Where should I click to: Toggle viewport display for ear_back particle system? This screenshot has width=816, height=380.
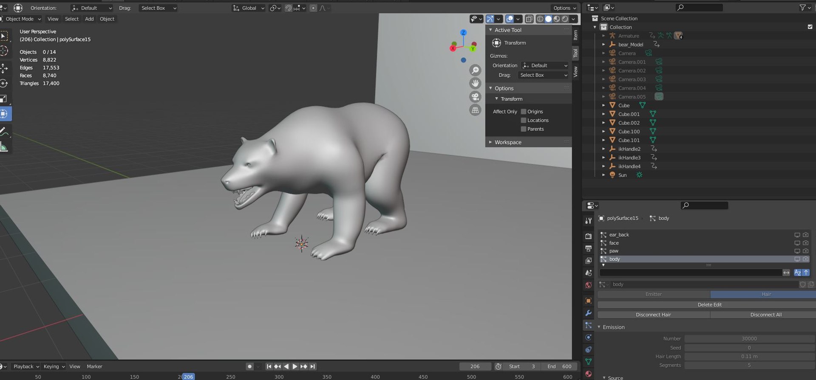pos(797,235)
